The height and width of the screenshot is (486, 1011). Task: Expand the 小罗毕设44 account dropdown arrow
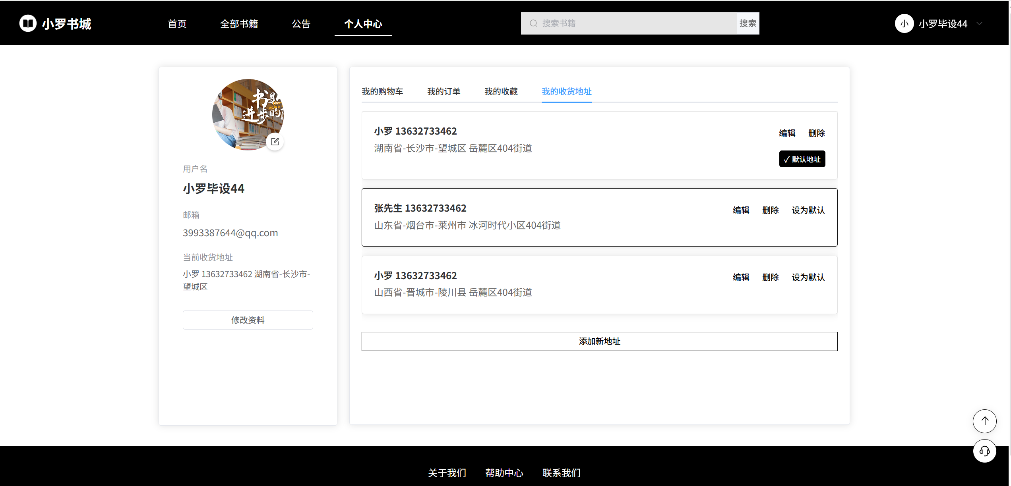980,24
